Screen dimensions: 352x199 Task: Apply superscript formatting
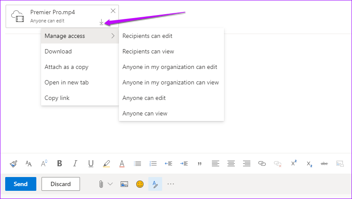pyautogui.click(x=294, y=163)
